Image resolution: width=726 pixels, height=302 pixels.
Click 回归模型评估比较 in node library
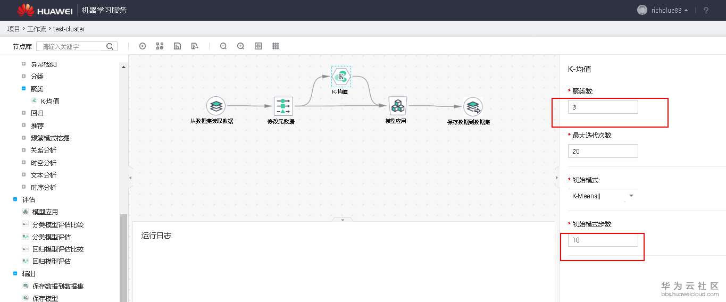(x=58, y=249)
